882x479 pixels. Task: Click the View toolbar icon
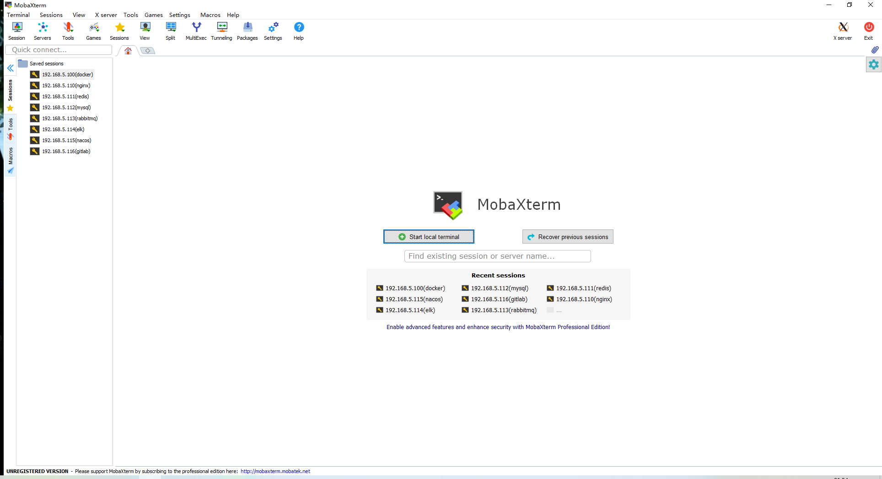145,31
